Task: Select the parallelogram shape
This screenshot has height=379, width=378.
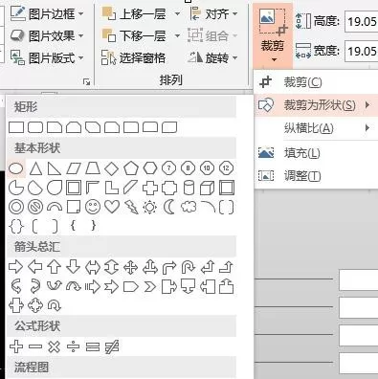Action: pos(74,168)
